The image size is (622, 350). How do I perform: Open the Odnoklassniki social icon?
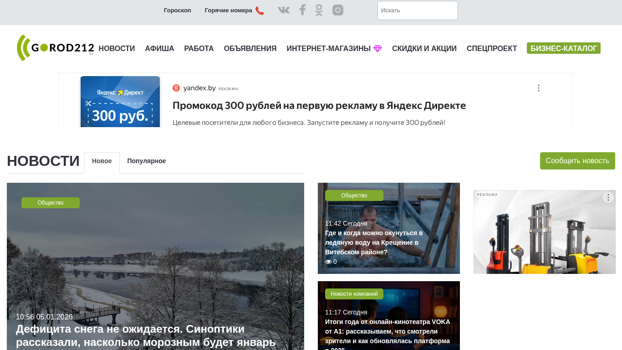coord(319,10)
